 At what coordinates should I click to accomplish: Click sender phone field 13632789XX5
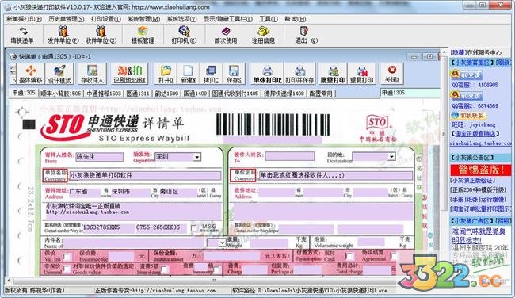point(108,227)
